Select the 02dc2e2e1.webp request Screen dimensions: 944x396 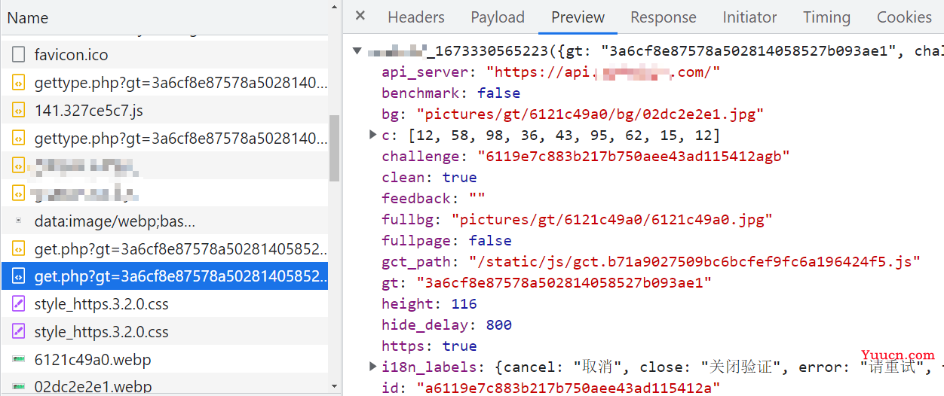click(x=93, y=387)
